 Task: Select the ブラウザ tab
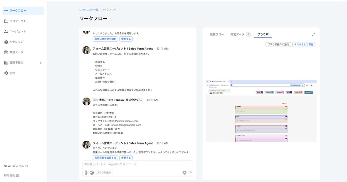click(x=262, y=34)
